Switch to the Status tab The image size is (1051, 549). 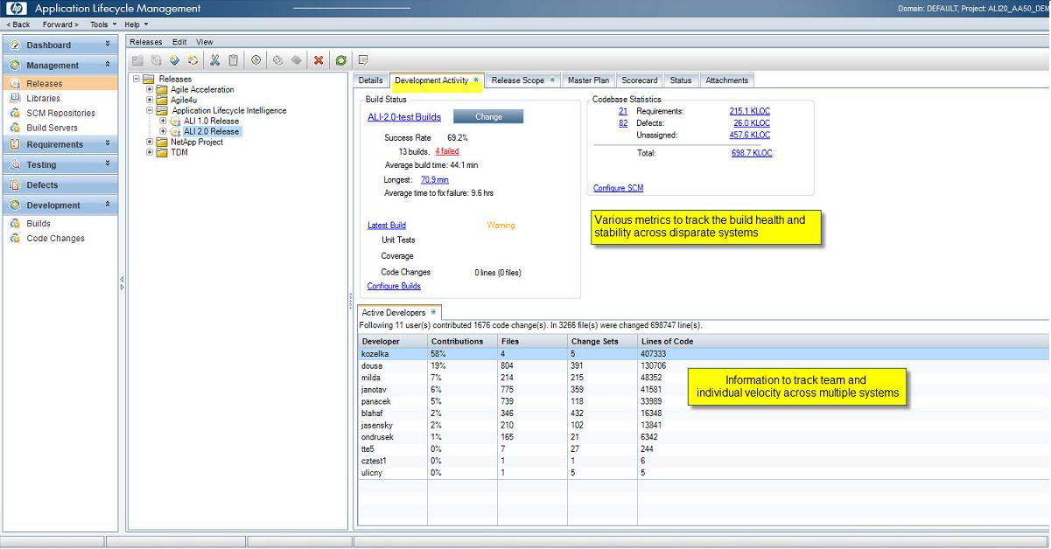click(681, 80)
